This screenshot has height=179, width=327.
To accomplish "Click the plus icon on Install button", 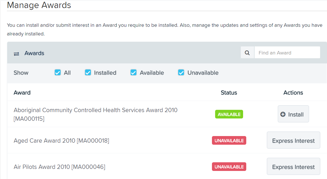I will [x=283, y=114].
